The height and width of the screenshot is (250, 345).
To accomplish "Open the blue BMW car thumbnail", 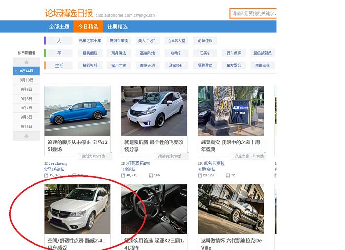I will point(77,110).
